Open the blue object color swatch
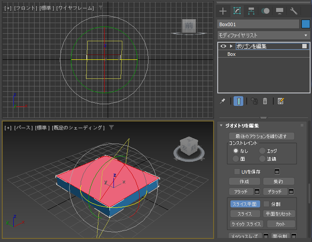 click(x=306, y=24)
